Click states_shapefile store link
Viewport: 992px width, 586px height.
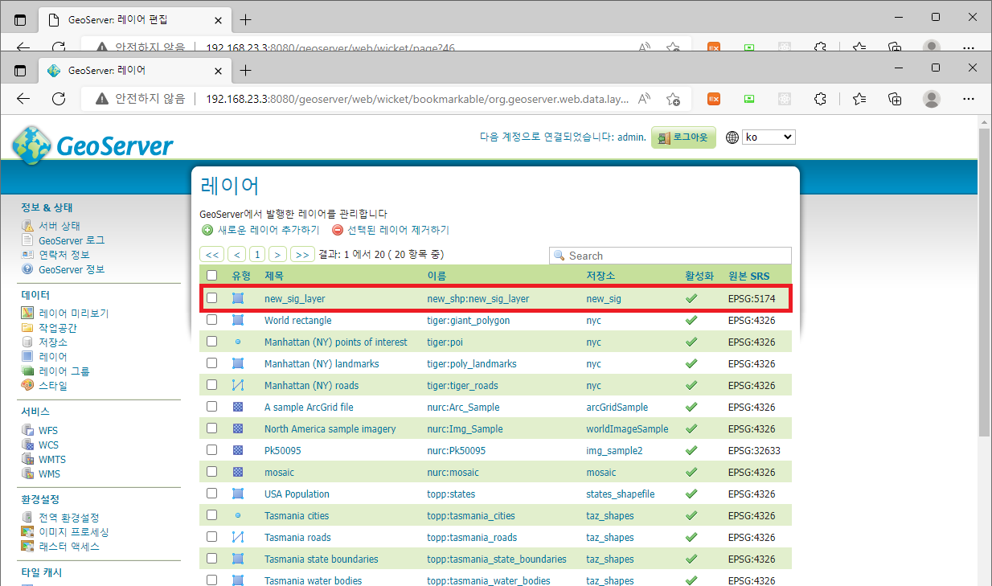[x=621, y=494]
